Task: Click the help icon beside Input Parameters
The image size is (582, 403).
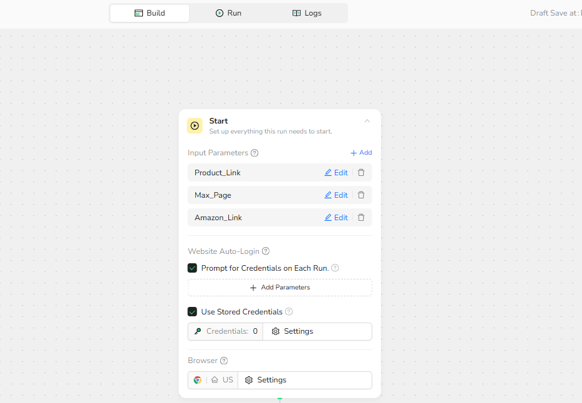Action: point(255,153)
